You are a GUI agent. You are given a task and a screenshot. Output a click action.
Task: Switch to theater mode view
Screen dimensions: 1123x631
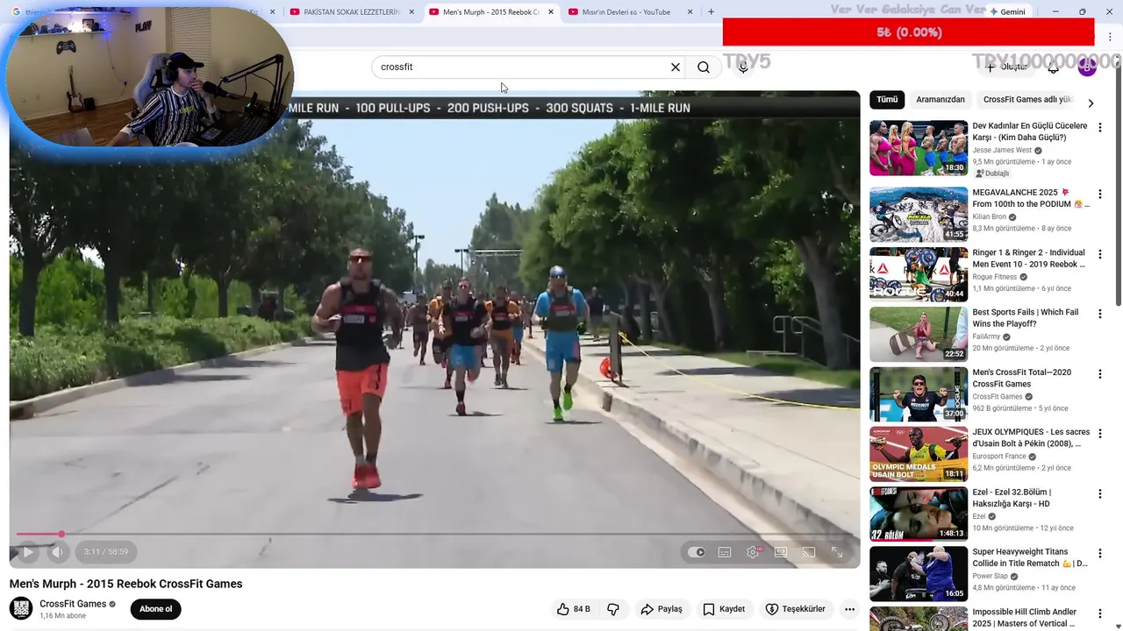781,552
